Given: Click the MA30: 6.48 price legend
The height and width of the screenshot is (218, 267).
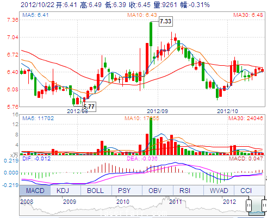Looking at the screenshot, I should pyautogui.click(x=248, y=15).
